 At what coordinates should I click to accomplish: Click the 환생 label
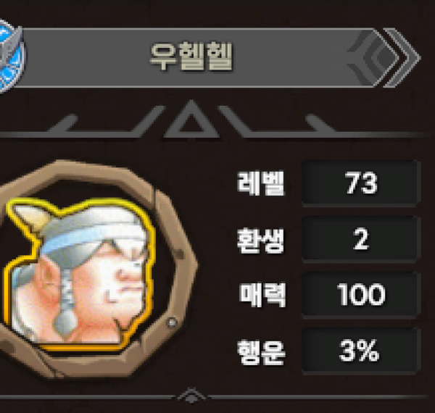(x=261, y=240)
